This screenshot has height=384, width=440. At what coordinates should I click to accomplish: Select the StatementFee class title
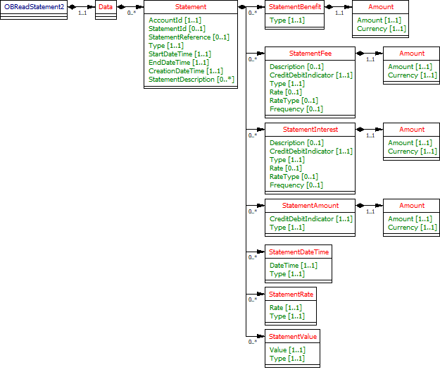click(310, 54)
